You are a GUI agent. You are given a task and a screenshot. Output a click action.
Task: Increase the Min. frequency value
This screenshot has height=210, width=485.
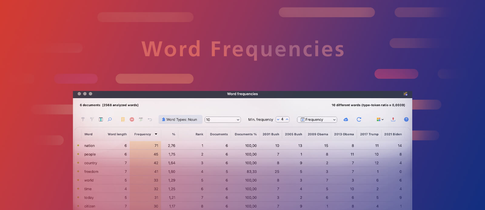coord(287,119)
